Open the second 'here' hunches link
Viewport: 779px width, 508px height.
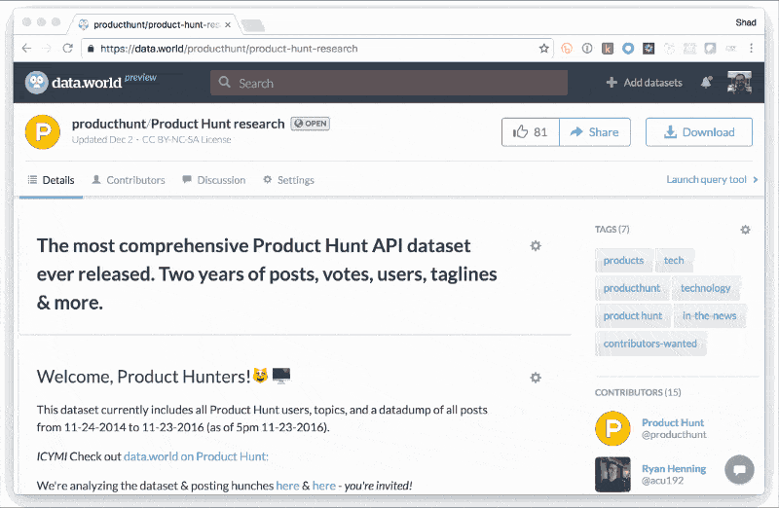[x=324, y=486]
